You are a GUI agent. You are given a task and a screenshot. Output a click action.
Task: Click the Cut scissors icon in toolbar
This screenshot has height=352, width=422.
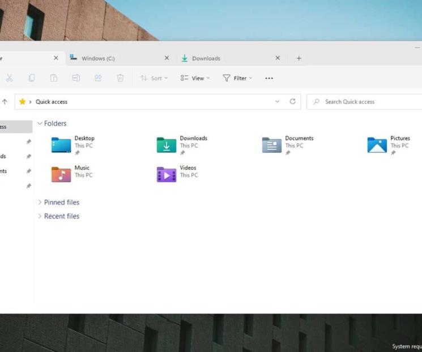tap(10, 78)
